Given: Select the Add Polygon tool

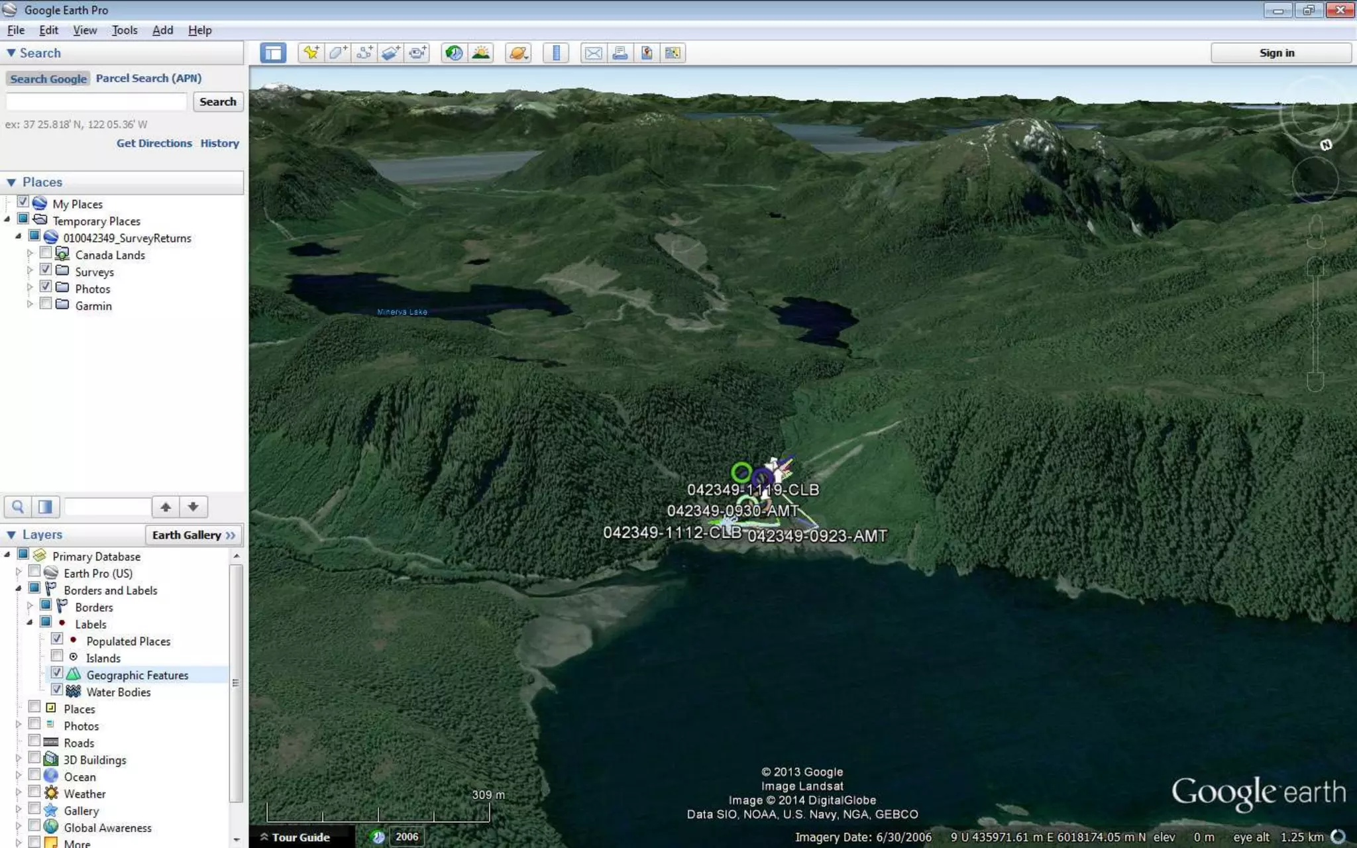Looking at the screenshot, I should pyautogui.click(x=338, y=53).
